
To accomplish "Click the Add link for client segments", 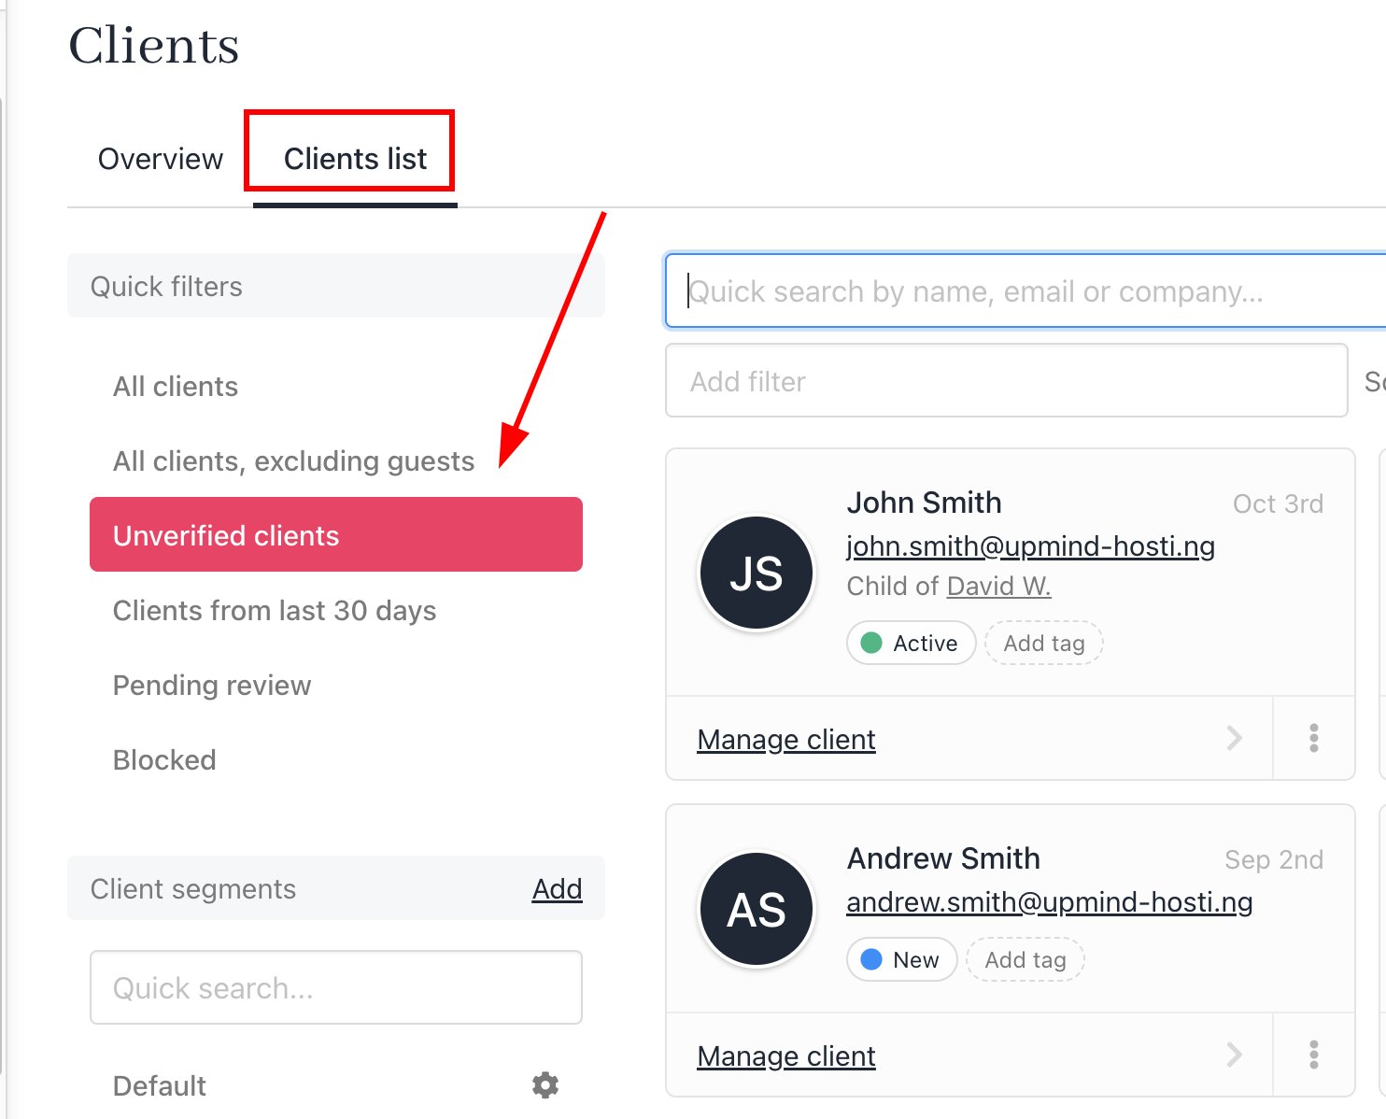I will coord(557,888).
